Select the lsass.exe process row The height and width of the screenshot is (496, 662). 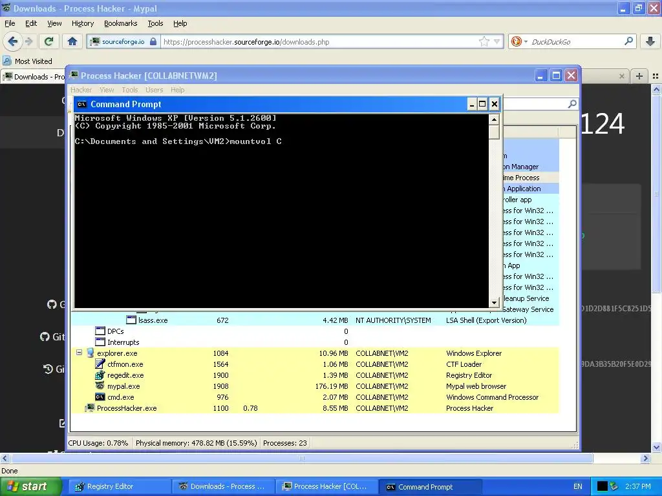[315, 320]
